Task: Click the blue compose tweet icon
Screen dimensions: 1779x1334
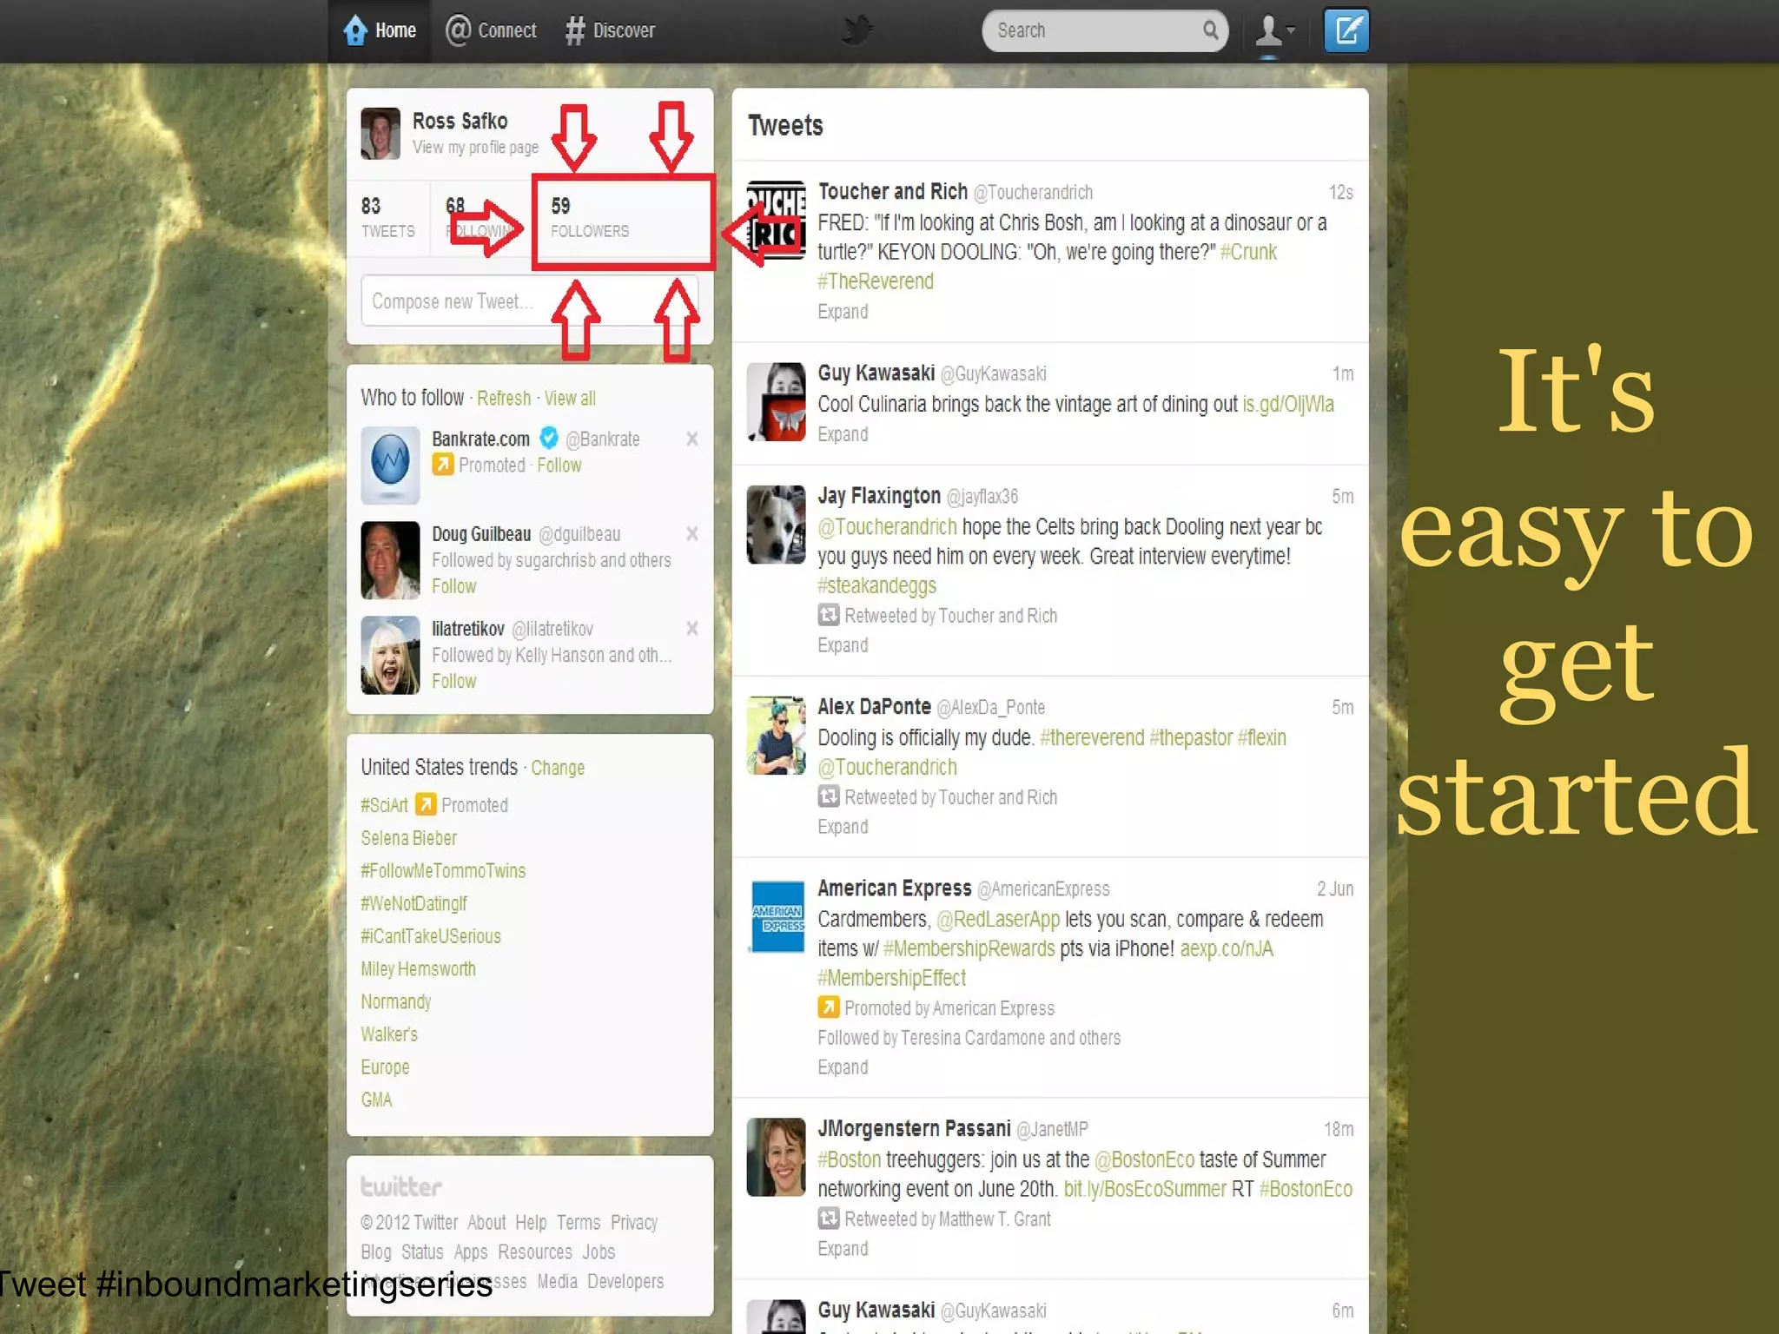Action: coord(1346,30)
